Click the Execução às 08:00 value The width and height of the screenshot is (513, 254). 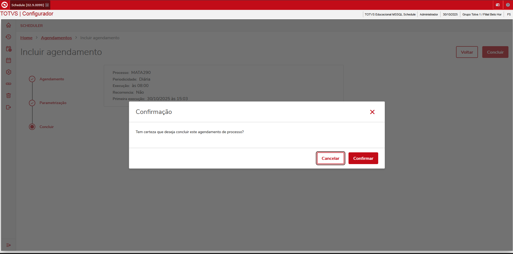click(x=140, y=86)
